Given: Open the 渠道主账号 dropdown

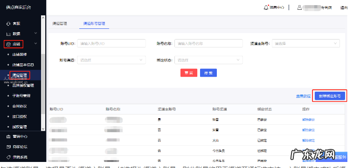Looking at the screenshot, I should 306,44.
